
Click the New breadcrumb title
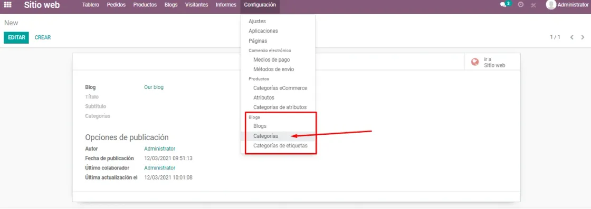11,23
